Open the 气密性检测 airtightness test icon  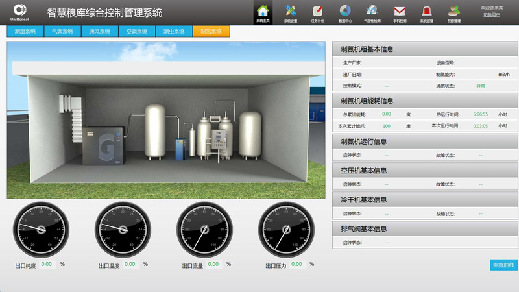[x=372, y=12]
